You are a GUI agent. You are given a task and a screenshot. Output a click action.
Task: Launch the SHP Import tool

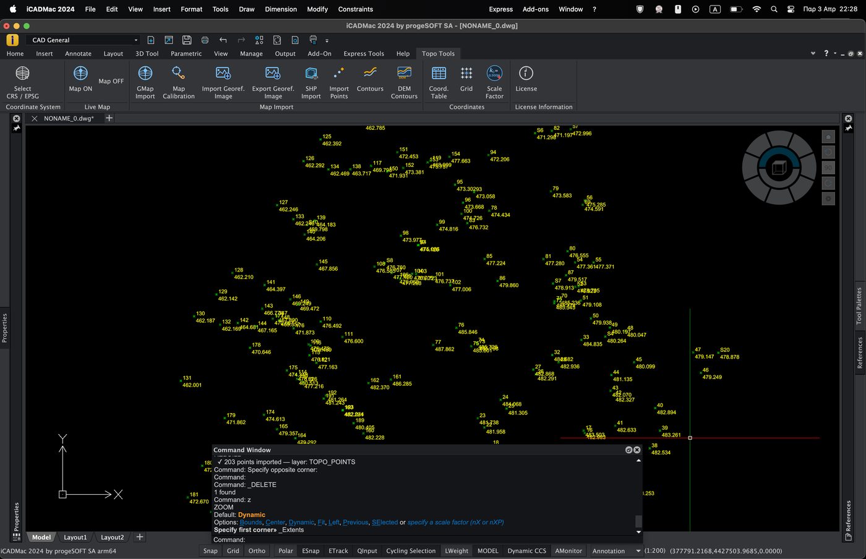tap(311, 82)
